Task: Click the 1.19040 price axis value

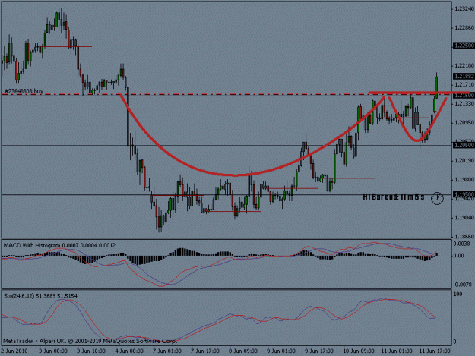Action: (x=464, y=217)
